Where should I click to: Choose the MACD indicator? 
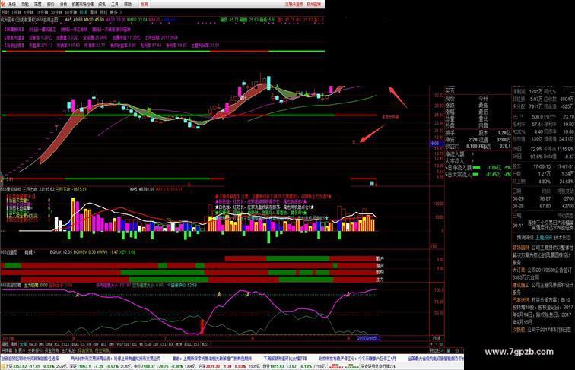33,344
